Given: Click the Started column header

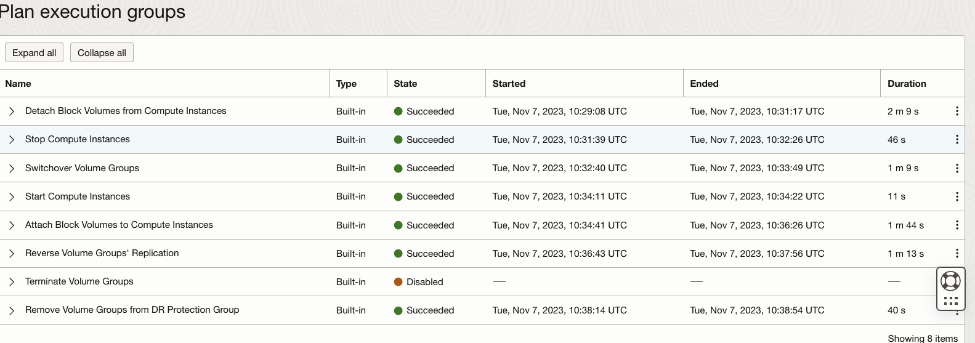Looking at the screenshot, I should [509, 84].
